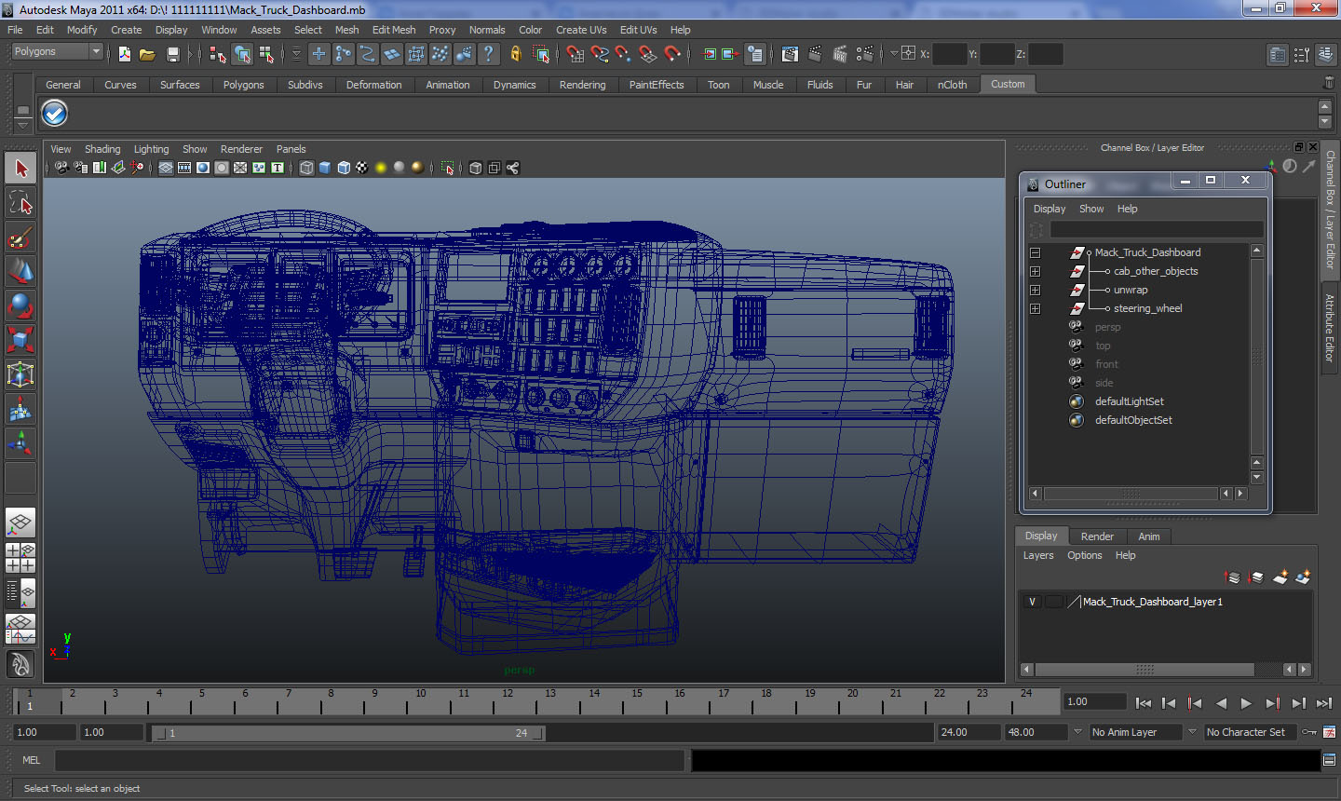
Task: Open the Polygons menu set dropdown
Action: (57, 52)
